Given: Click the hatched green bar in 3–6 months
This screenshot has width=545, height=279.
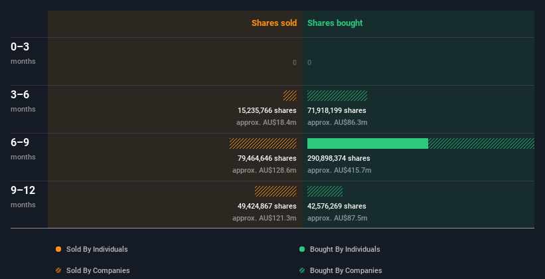Looking at the screenshot, I should coord(337,96).
